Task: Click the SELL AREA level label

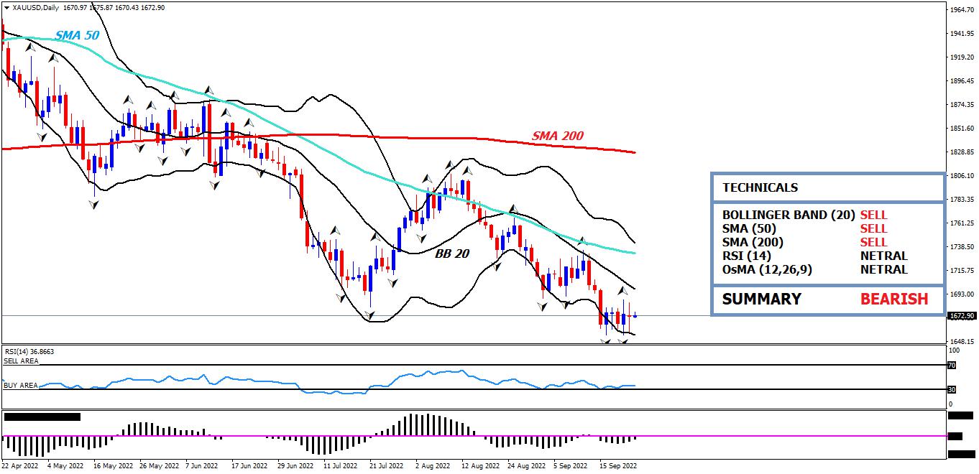Action: coord(21,361)
